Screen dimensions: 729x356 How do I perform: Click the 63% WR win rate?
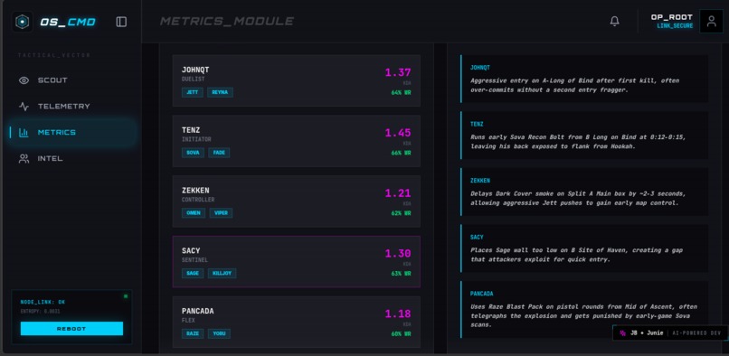click(401, 274)
